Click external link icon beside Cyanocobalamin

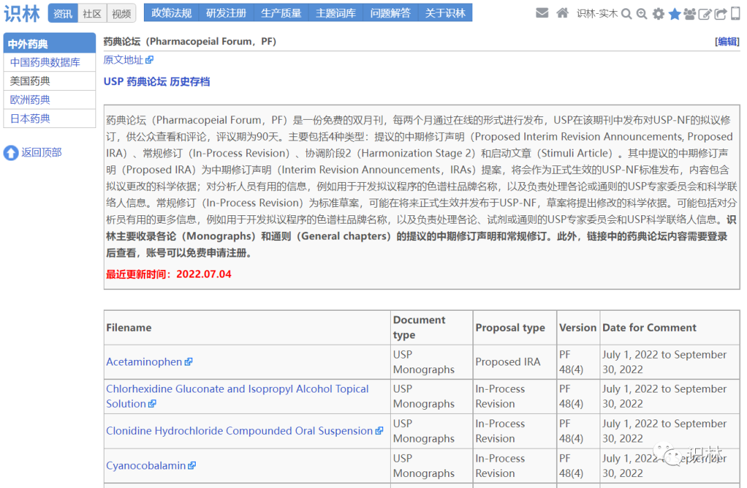point(192,466)
